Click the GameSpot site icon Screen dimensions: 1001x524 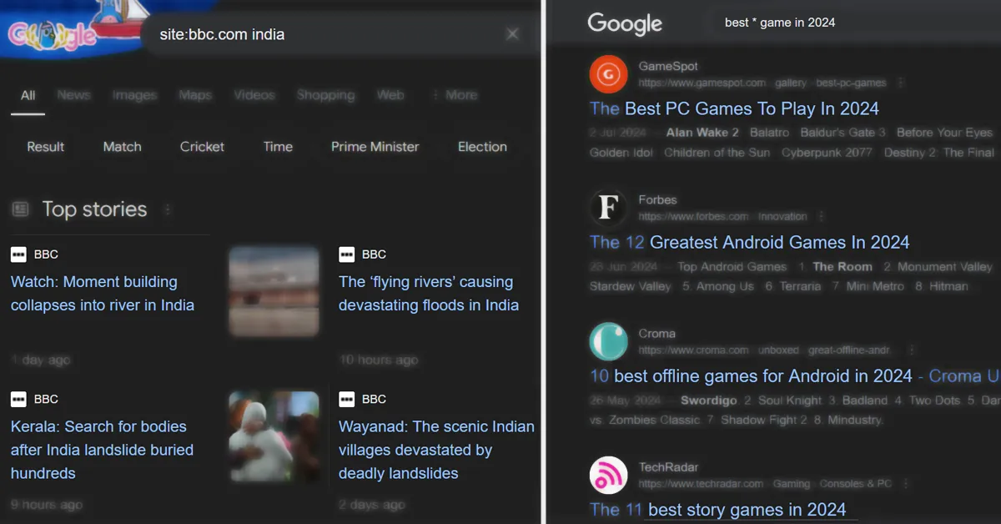click(608, 75)
